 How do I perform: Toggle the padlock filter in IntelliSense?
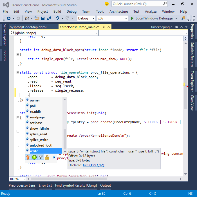[47, 157]
